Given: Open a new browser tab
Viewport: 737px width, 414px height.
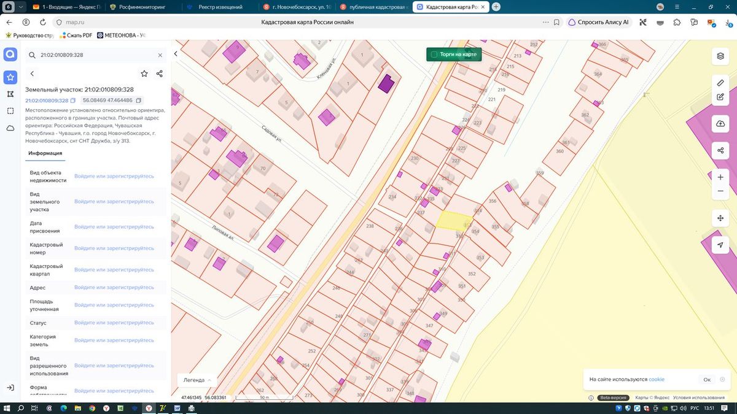Looking at the screenshot, I should (496, 7).
